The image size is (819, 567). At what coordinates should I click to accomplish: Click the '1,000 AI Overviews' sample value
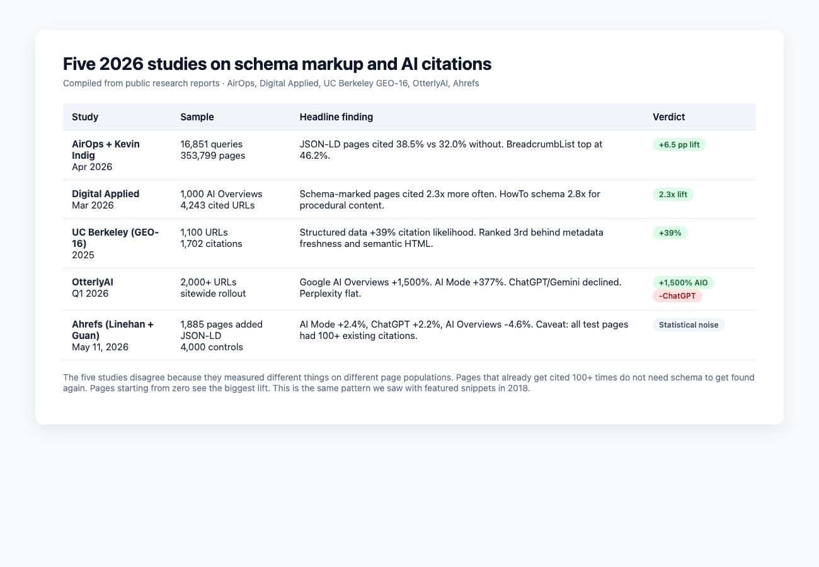coord(221,193)
